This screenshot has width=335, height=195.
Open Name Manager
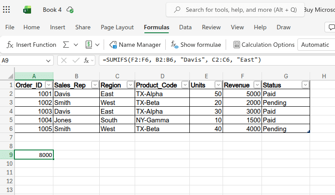tap(135, 45)
